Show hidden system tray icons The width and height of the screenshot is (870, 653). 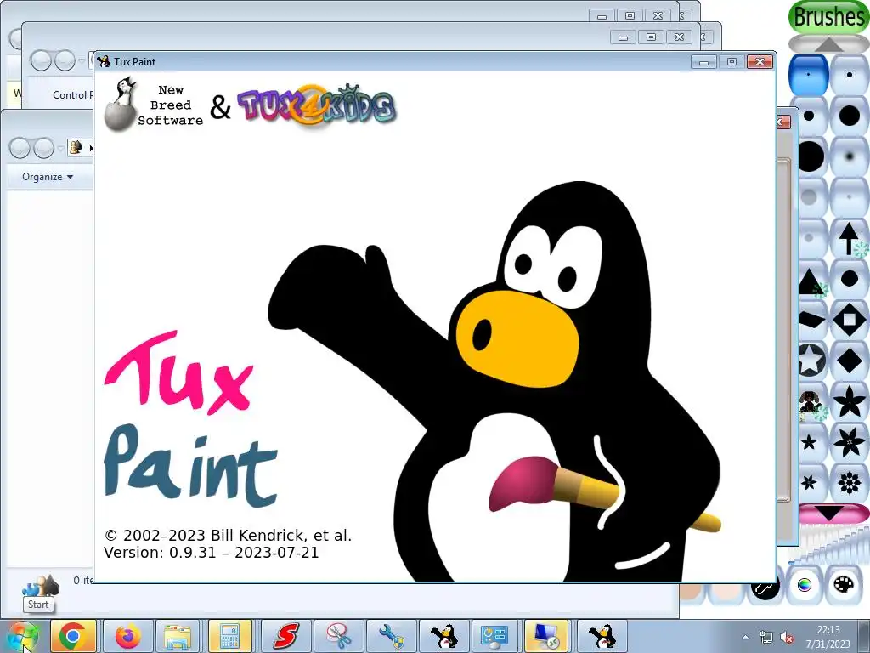point(745,637)
